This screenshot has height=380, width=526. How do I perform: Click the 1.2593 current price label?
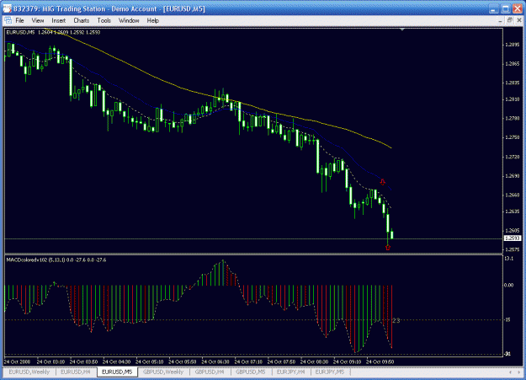tap(513, 238)
